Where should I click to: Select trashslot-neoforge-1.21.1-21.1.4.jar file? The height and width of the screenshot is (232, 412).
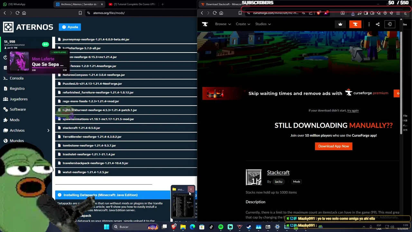point(126,154)
